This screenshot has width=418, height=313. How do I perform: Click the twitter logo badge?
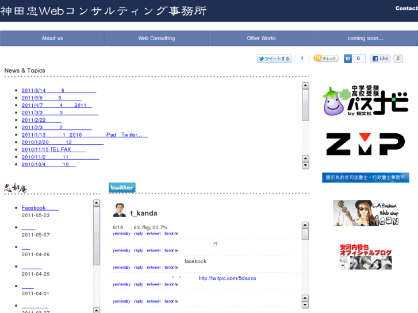122,188
